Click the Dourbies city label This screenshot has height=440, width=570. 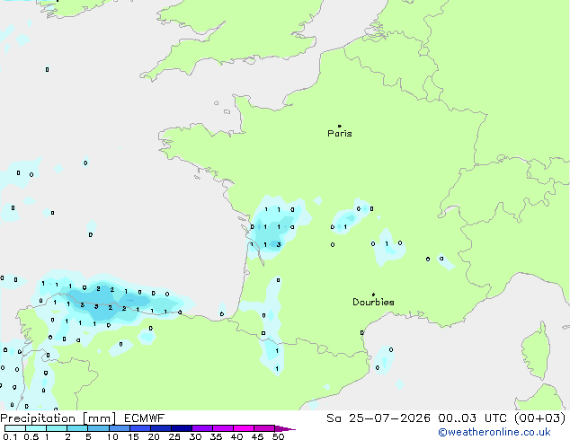click(373, 302)
